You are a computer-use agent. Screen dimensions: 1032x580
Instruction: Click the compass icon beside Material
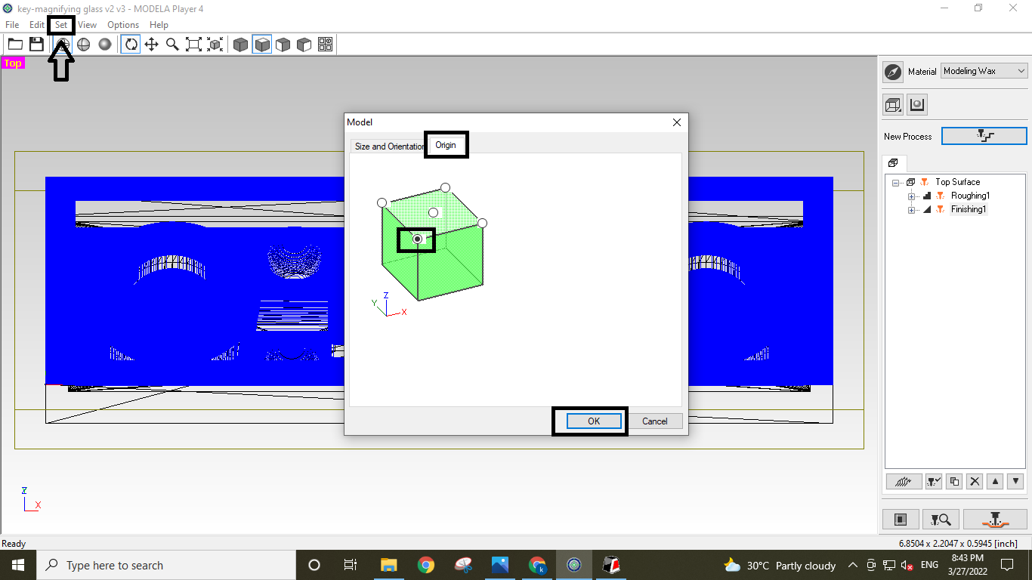(893, 72)
